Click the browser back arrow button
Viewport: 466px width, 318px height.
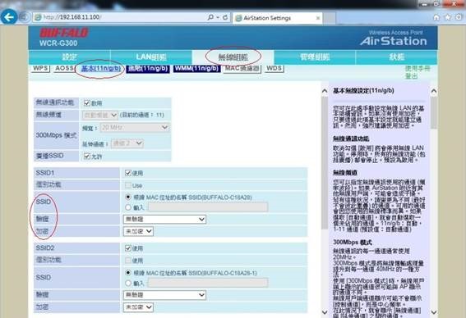point(9,17)
